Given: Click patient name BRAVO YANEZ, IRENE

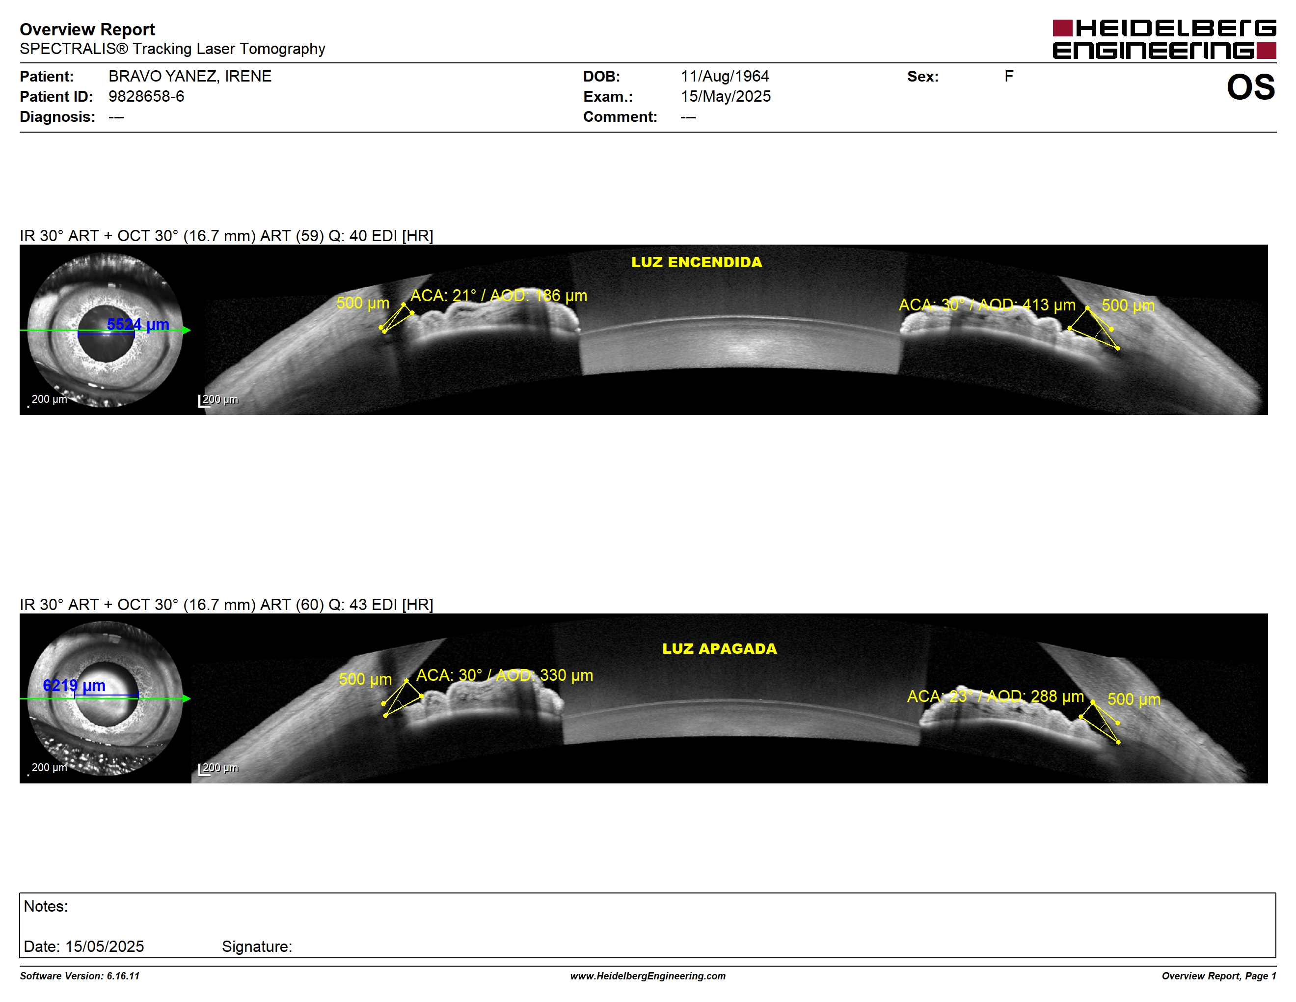Looking at the screenshot, I should (x=190, y=76).
